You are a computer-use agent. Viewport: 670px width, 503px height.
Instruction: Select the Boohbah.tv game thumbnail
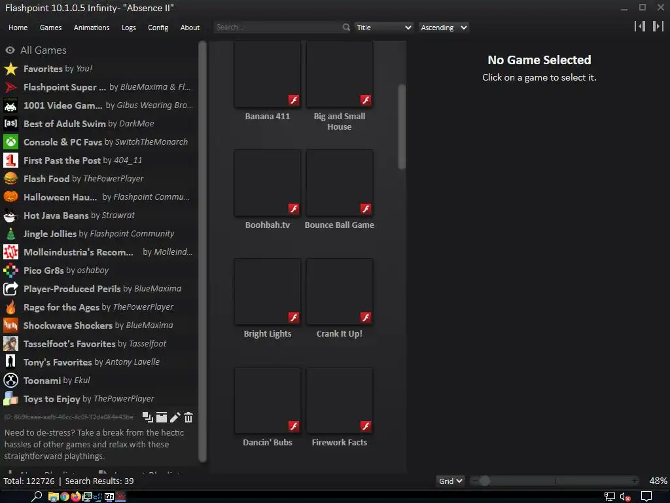pyautogui.click(x=268, y=183)
